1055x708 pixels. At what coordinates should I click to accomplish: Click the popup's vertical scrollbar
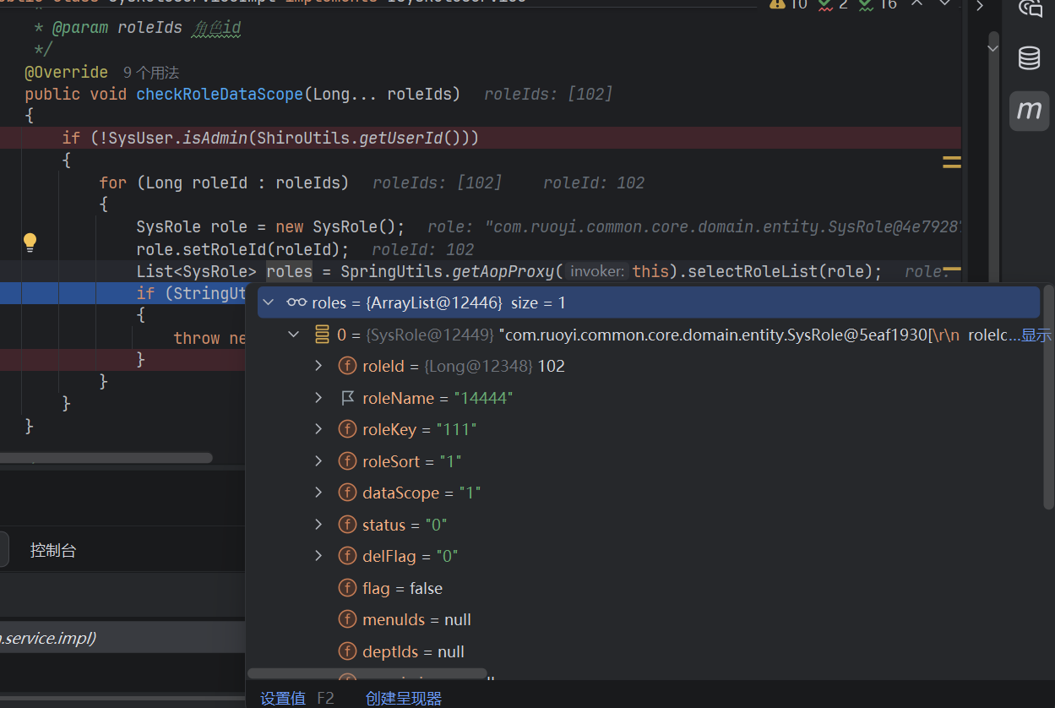click(x=1048, y=397)
